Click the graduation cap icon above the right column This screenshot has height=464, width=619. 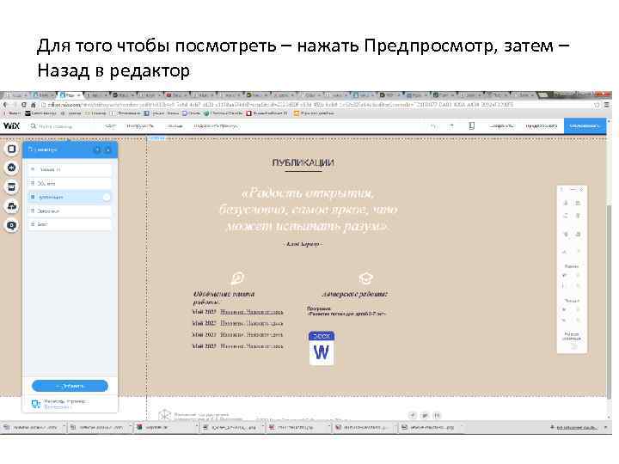tap(365, 278)
